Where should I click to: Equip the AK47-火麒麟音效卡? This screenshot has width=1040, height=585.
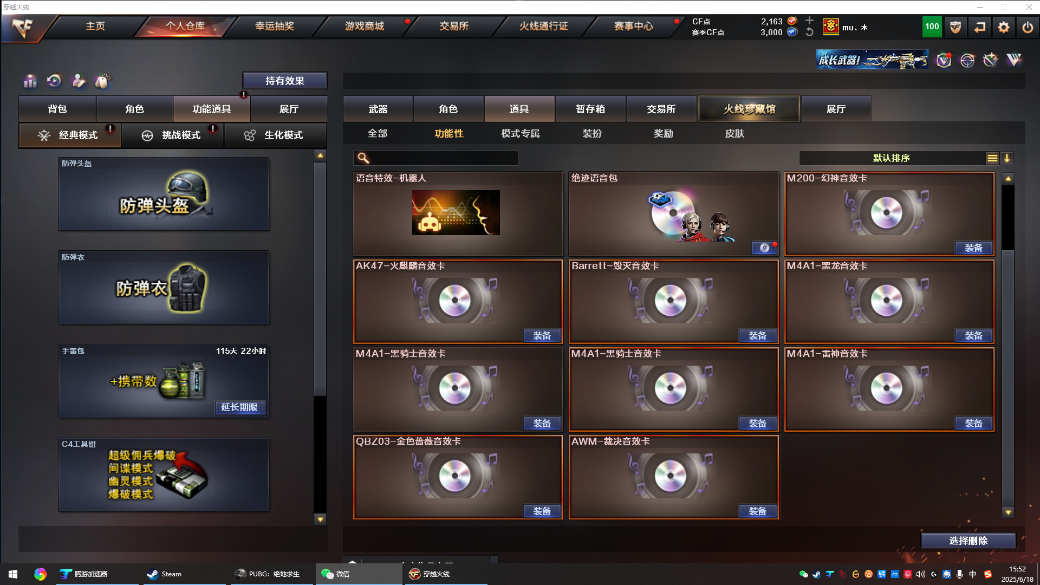click(x=542, y=336)
